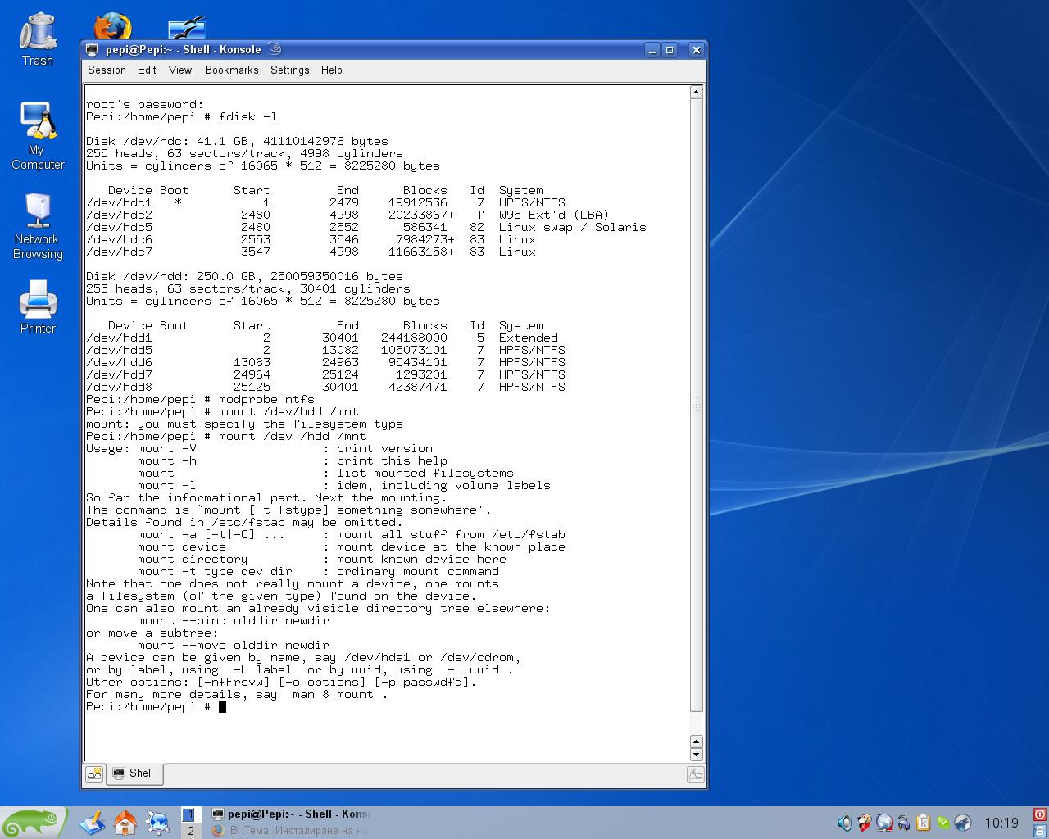Launch the office writer icon in panel
Screen dimensions: 1049x839
[x=92, y=823]
